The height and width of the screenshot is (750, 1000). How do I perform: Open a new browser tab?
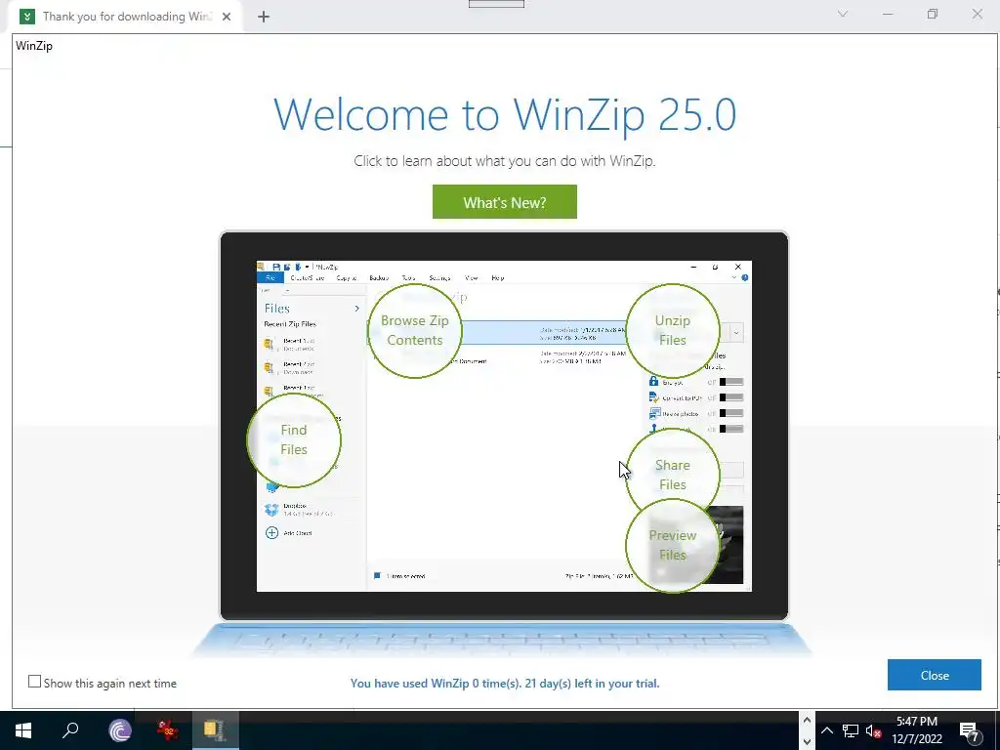coord(264,17)
